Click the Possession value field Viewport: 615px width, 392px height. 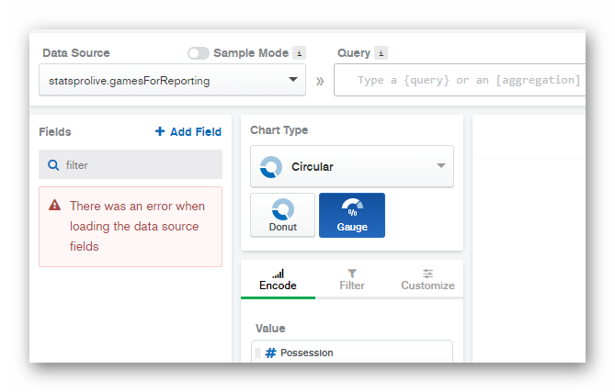tap(359, 353)
